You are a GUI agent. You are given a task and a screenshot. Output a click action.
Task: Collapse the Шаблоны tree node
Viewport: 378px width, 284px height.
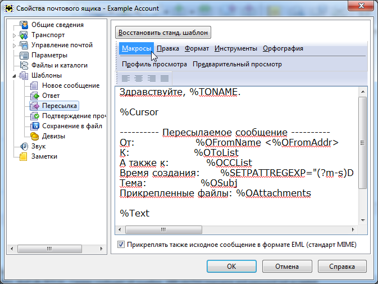[x=14, y=76]
